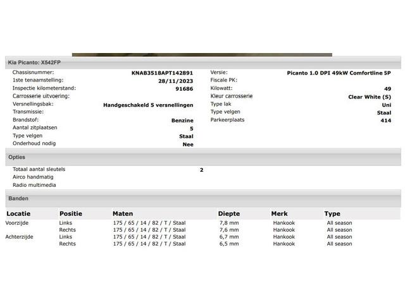Click the Banden section header
This screenshot has width=405, height=303.
tap(203, 199)
